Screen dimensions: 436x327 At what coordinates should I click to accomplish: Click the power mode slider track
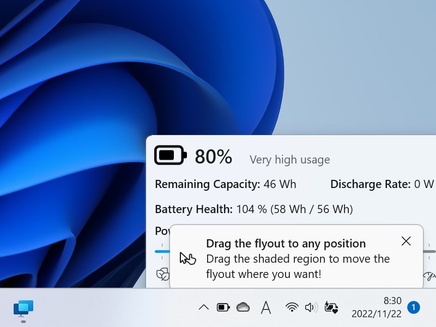162,251
